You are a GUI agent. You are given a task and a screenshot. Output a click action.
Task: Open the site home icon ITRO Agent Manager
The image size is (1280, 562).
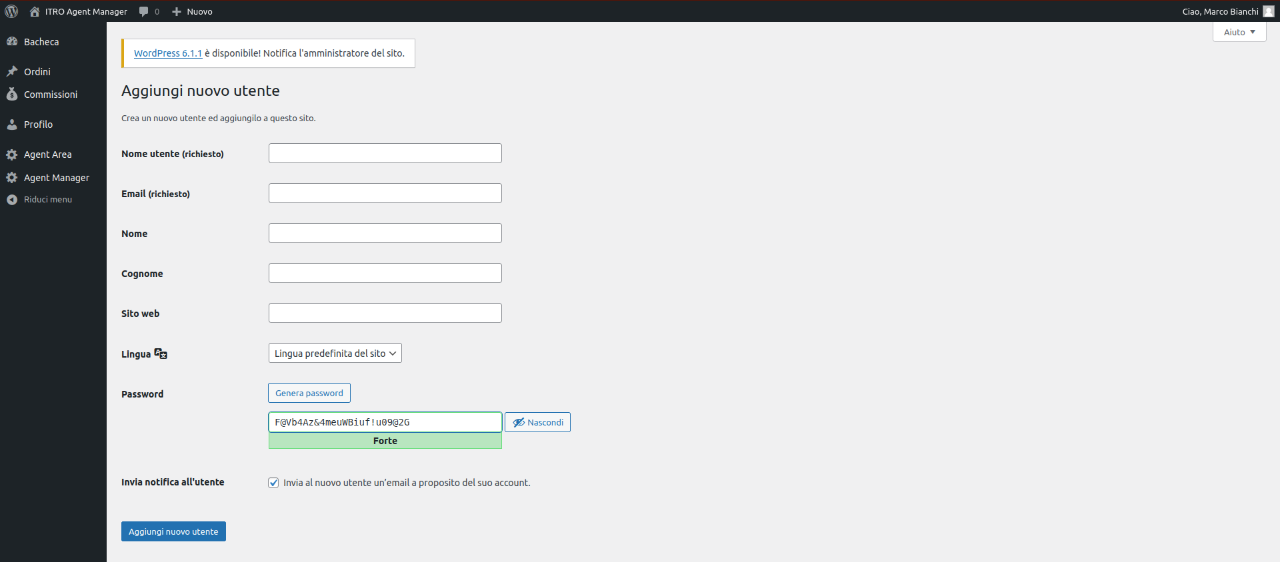point(35,11)
